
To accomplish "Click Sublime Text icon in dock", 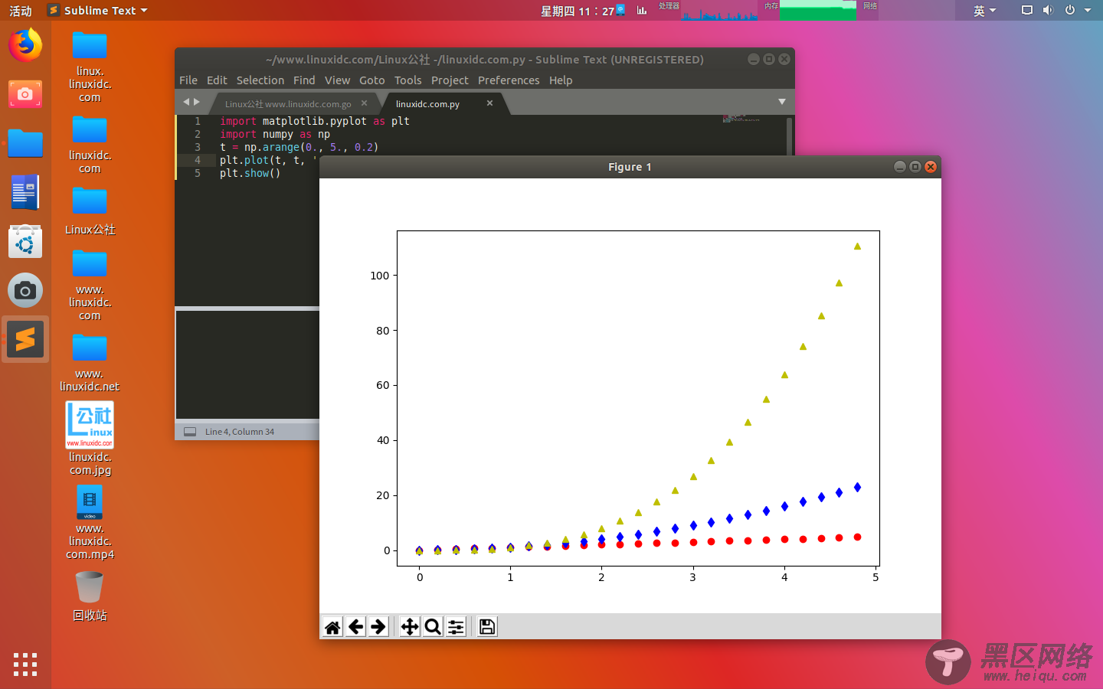I will click(25, 339).
